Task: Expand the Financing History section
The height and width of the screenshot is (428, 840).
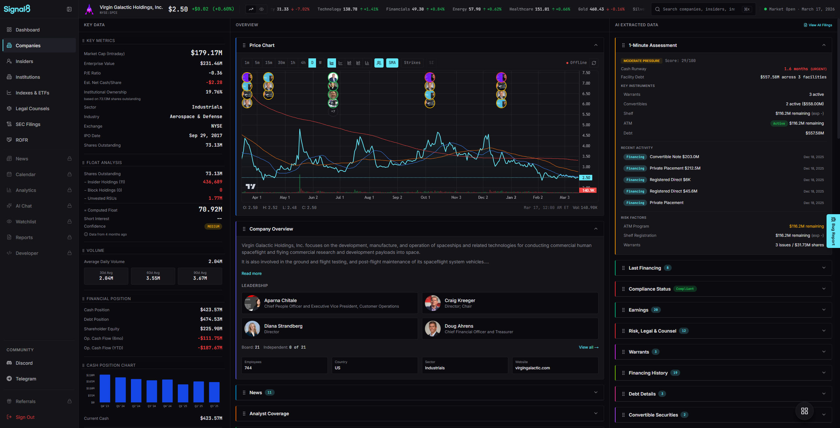Action: click(x=724, y=373)
